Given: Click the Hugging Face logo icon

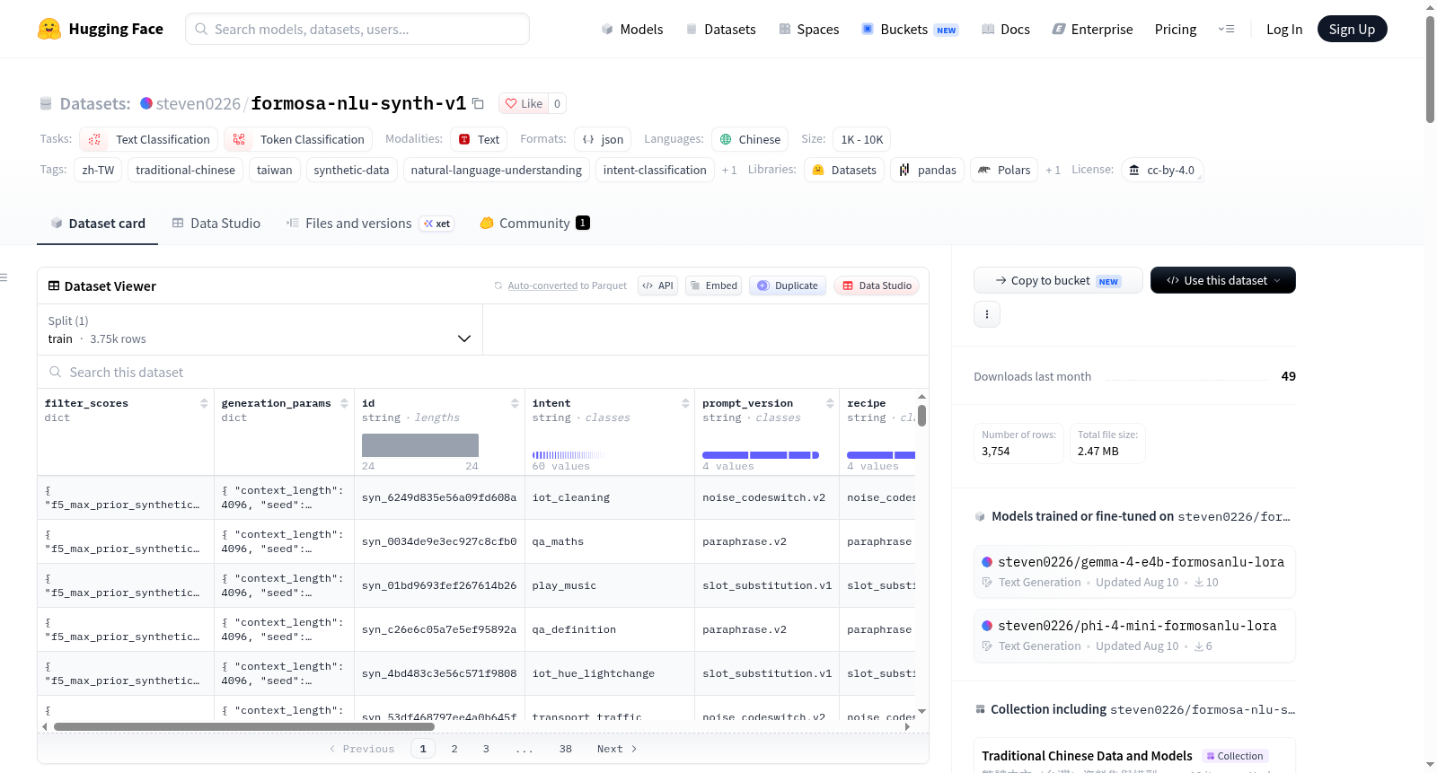Looking at the screenshot, I should pyautogui.click(x=49, y=29).
